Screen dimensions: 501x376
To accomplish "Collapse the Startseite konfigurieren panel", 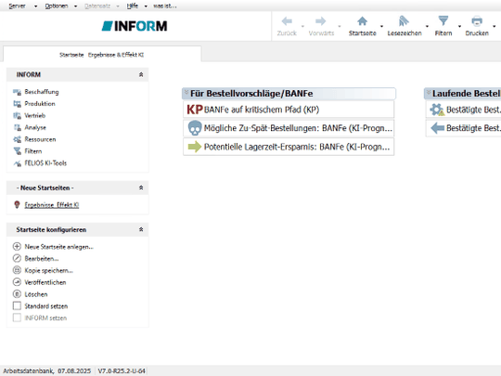I will (141, 229).
